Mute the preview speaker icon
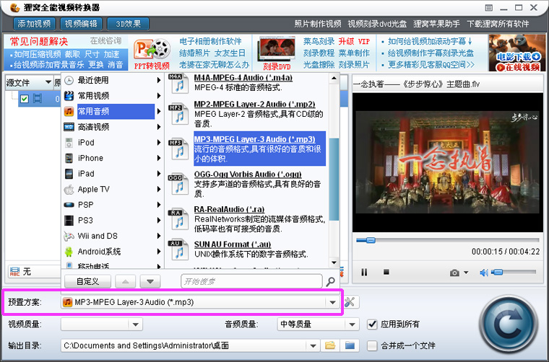Viewport: 549px width, 362px height. [483, 273]
